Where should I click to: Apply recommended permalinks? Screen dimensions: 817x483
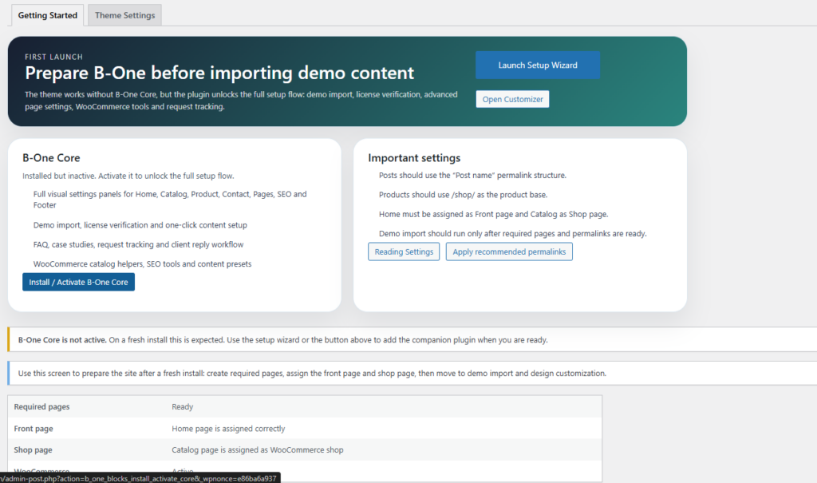509,251
